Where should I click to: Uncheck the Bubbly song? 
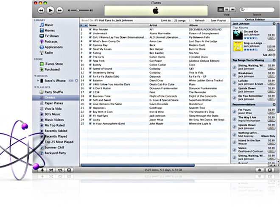point(90,65)
